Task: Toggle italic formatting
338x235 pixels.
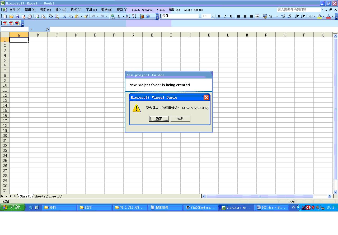Action: (225, 16)
